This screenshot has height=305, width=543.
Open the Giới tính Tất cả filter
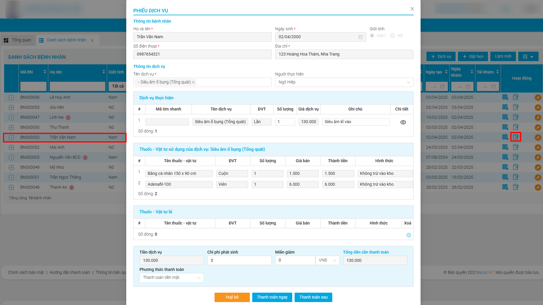[x=117, y=86]
